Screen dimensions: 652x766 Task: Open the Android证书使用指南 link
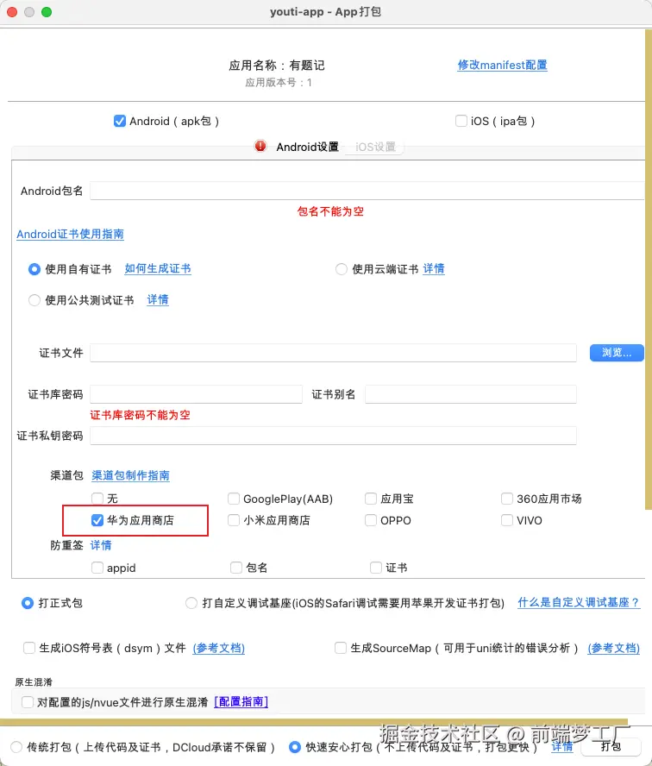(70, 234)
